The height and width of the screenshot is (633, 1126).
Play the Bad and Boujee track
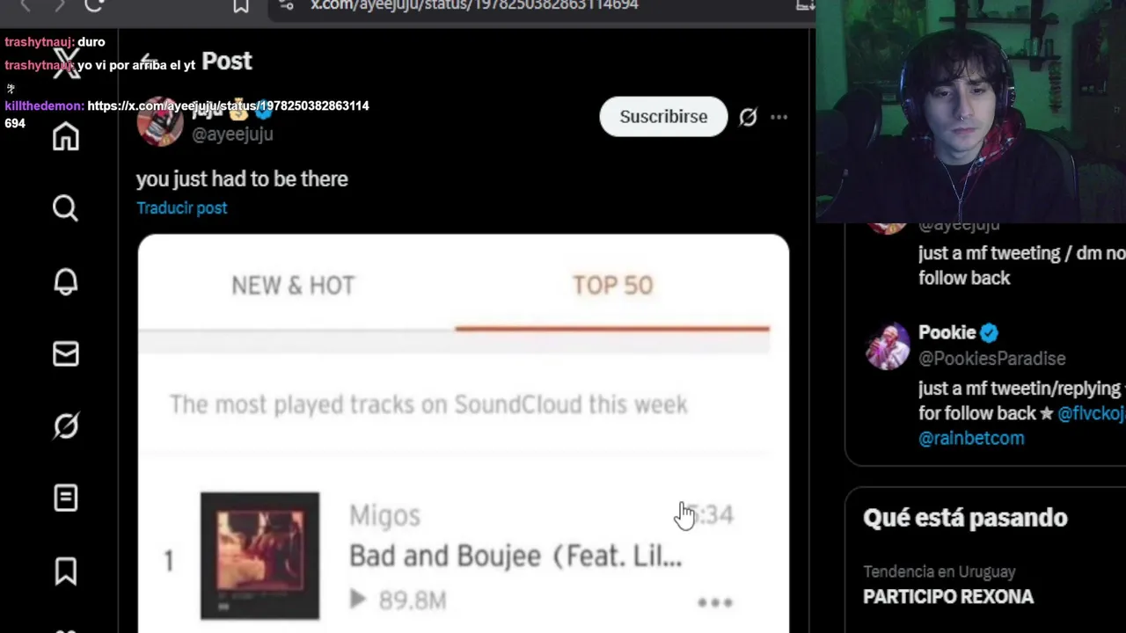358,600
